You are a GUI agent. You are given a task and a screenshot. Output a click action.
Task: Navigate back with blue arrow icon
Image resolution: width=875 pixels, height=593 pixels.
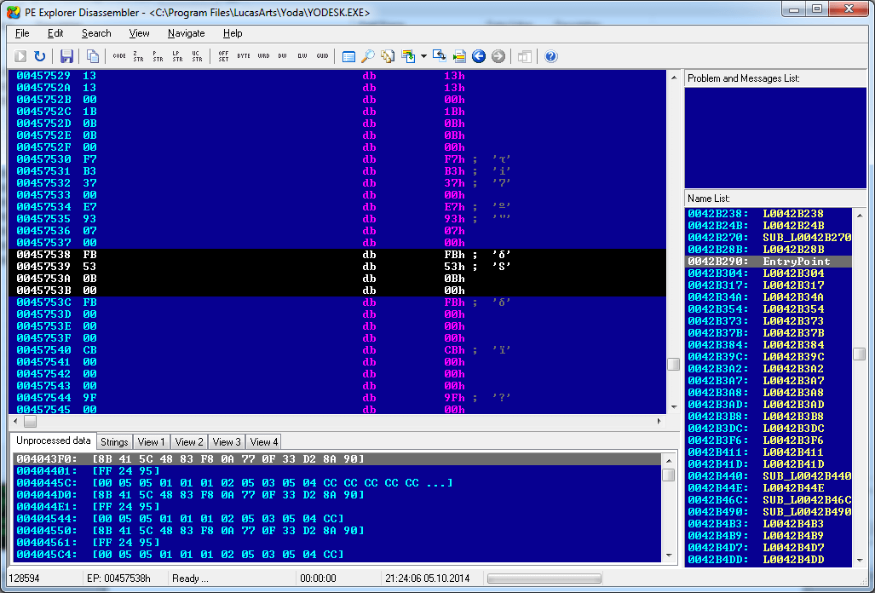[x=479, y=56]
